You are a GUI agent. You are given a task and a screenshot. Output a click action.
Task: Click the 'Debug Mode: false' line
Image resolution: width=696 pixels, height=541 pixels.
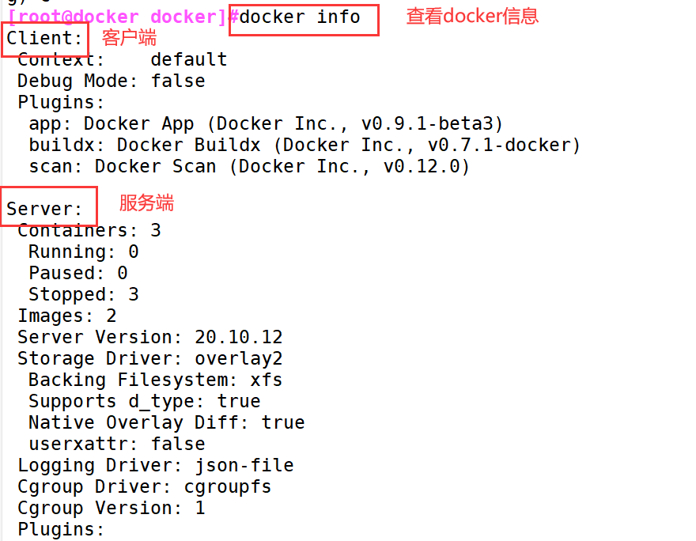tap(112, 81)
